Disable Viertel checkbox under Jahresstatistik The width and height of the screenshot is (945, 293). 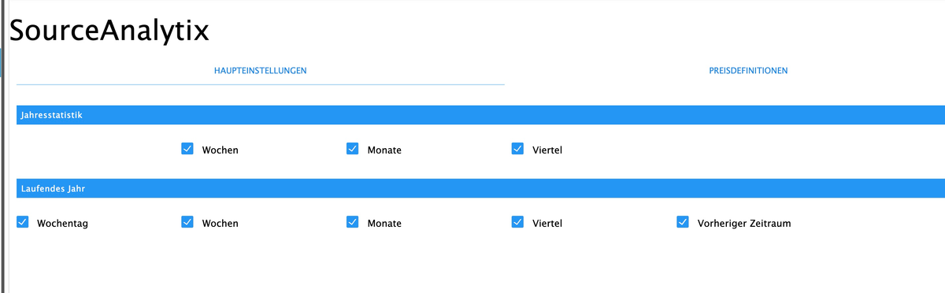[x=517, y=149]
